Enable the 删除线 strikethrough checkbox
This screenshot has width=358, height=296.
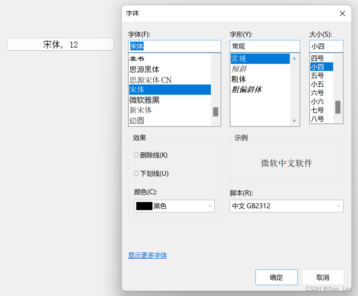click(x=136, y=155)
